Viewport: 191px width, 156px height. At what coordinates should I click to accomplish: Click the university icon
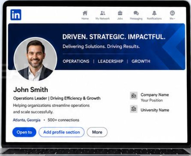134,109
